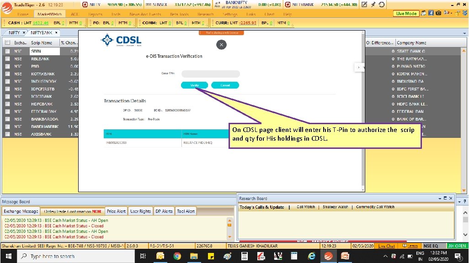Open the Windows Start menu
469x263 pixels.
pyautogui.click(x=8, y=256)
